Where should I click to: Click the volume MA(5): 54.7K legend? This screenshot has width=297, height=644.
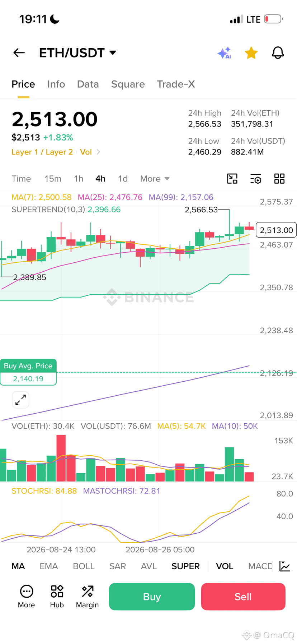point(181,426)
